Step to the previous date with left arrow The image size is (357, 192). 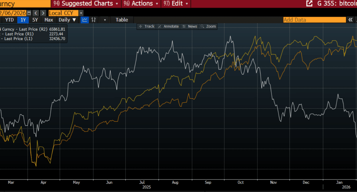[x=36, y=13]
